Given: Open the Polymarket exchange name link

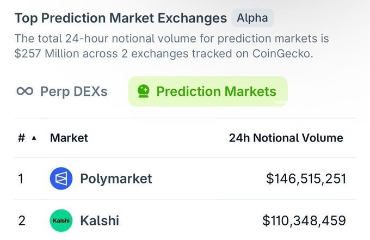Looking at the screenshot, I should [x=116, y=179].
